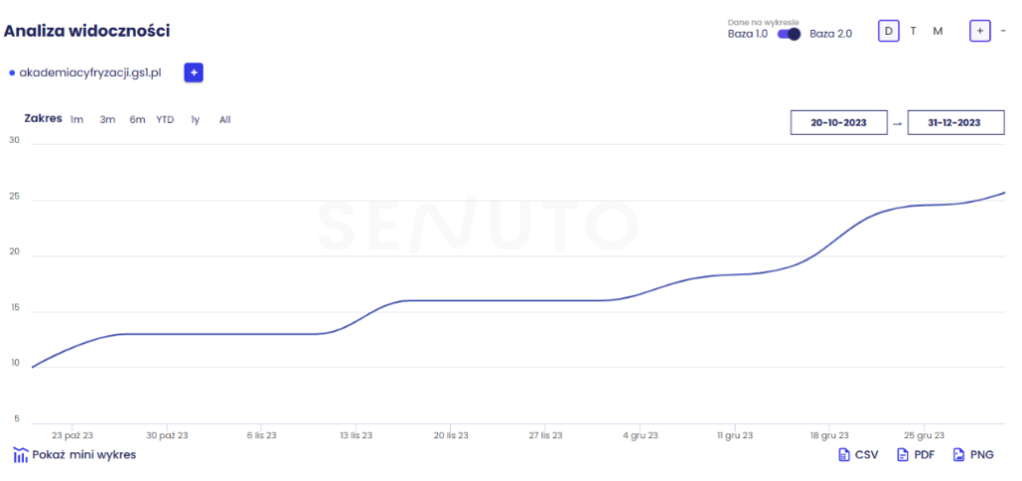Click the PNG image export icon
The height and width of the screenshot is (481, 1022).
(959, 455)
